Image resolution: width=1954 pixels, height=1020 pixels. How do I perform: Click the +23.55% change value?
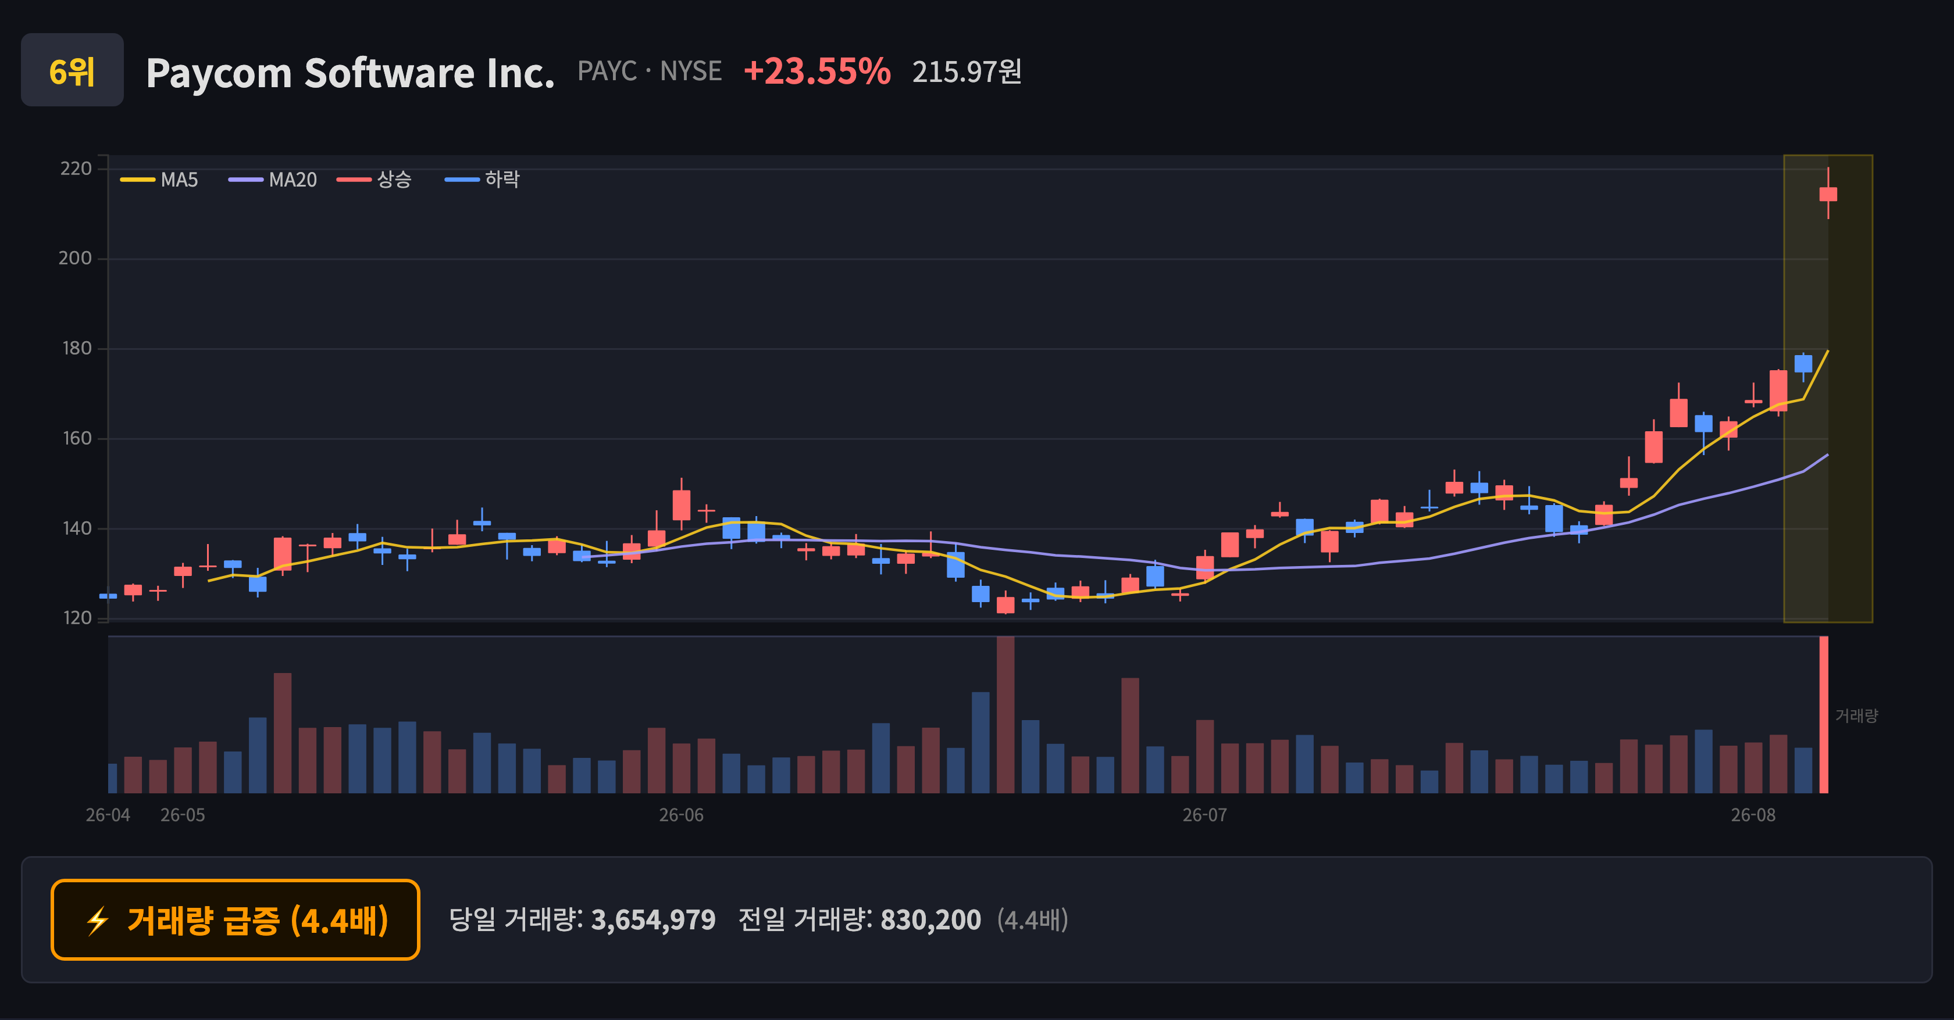coord(817,71)
